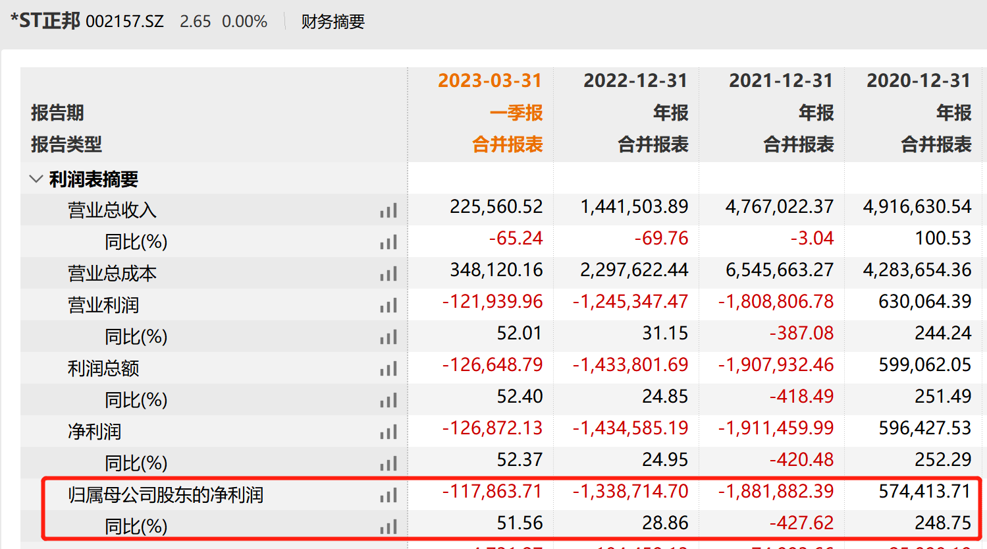Click the 归属母公司股东的净利润 row label
987x549 pixels.
166,495
